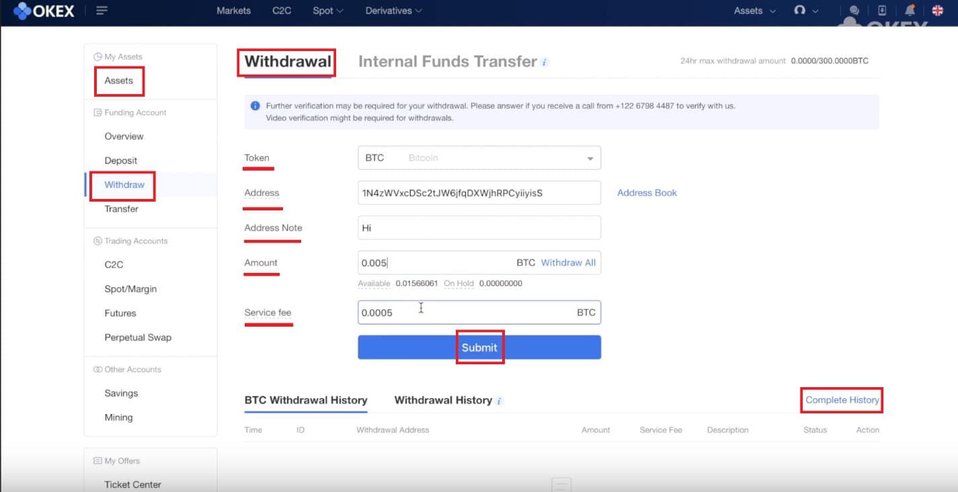Click info icon beside Withdrawal History
This screenshot has height=492, width=958.
coord(500,401)
